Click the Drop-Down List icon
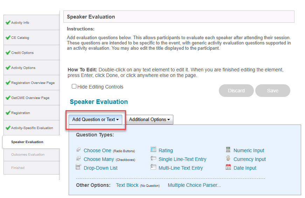This screenshot has height=198, width=305. pos(78,167)
